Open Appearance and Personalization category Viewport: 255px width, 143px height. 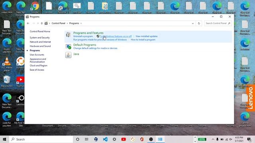click(x=38, y=60)
